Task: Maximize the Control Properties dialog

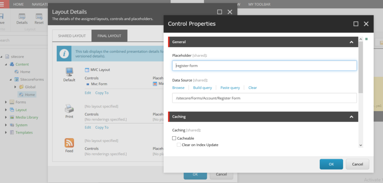Action: [356, 24]
